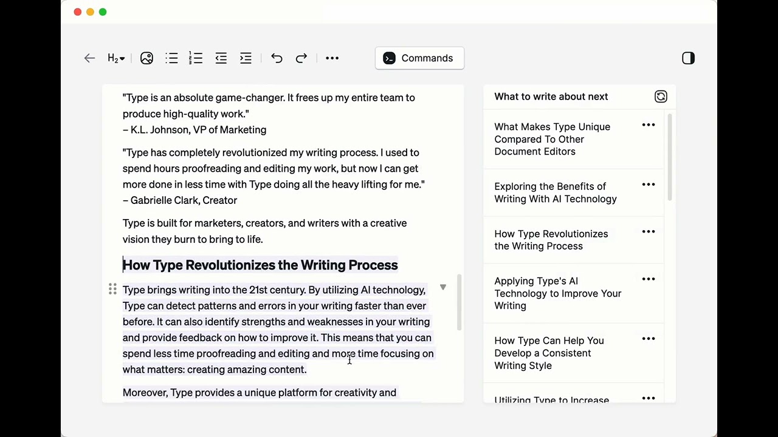778x437 pixels.
Task: Click the suggestions panel scrollbar
Action: [670, 157]
